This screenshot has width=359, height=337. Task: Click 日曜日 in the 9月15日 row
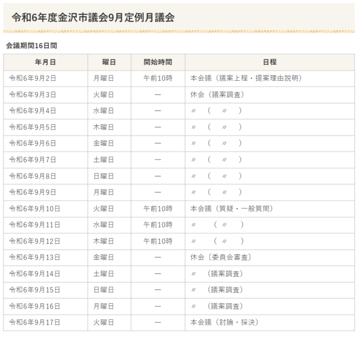(x=109, y=290)
